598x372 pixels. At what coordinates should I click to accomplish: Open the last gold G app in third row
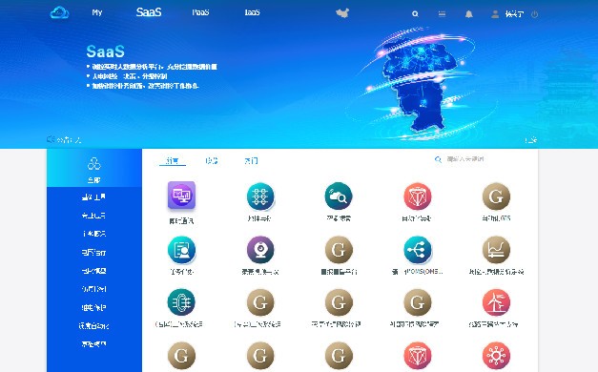(418, 302)
